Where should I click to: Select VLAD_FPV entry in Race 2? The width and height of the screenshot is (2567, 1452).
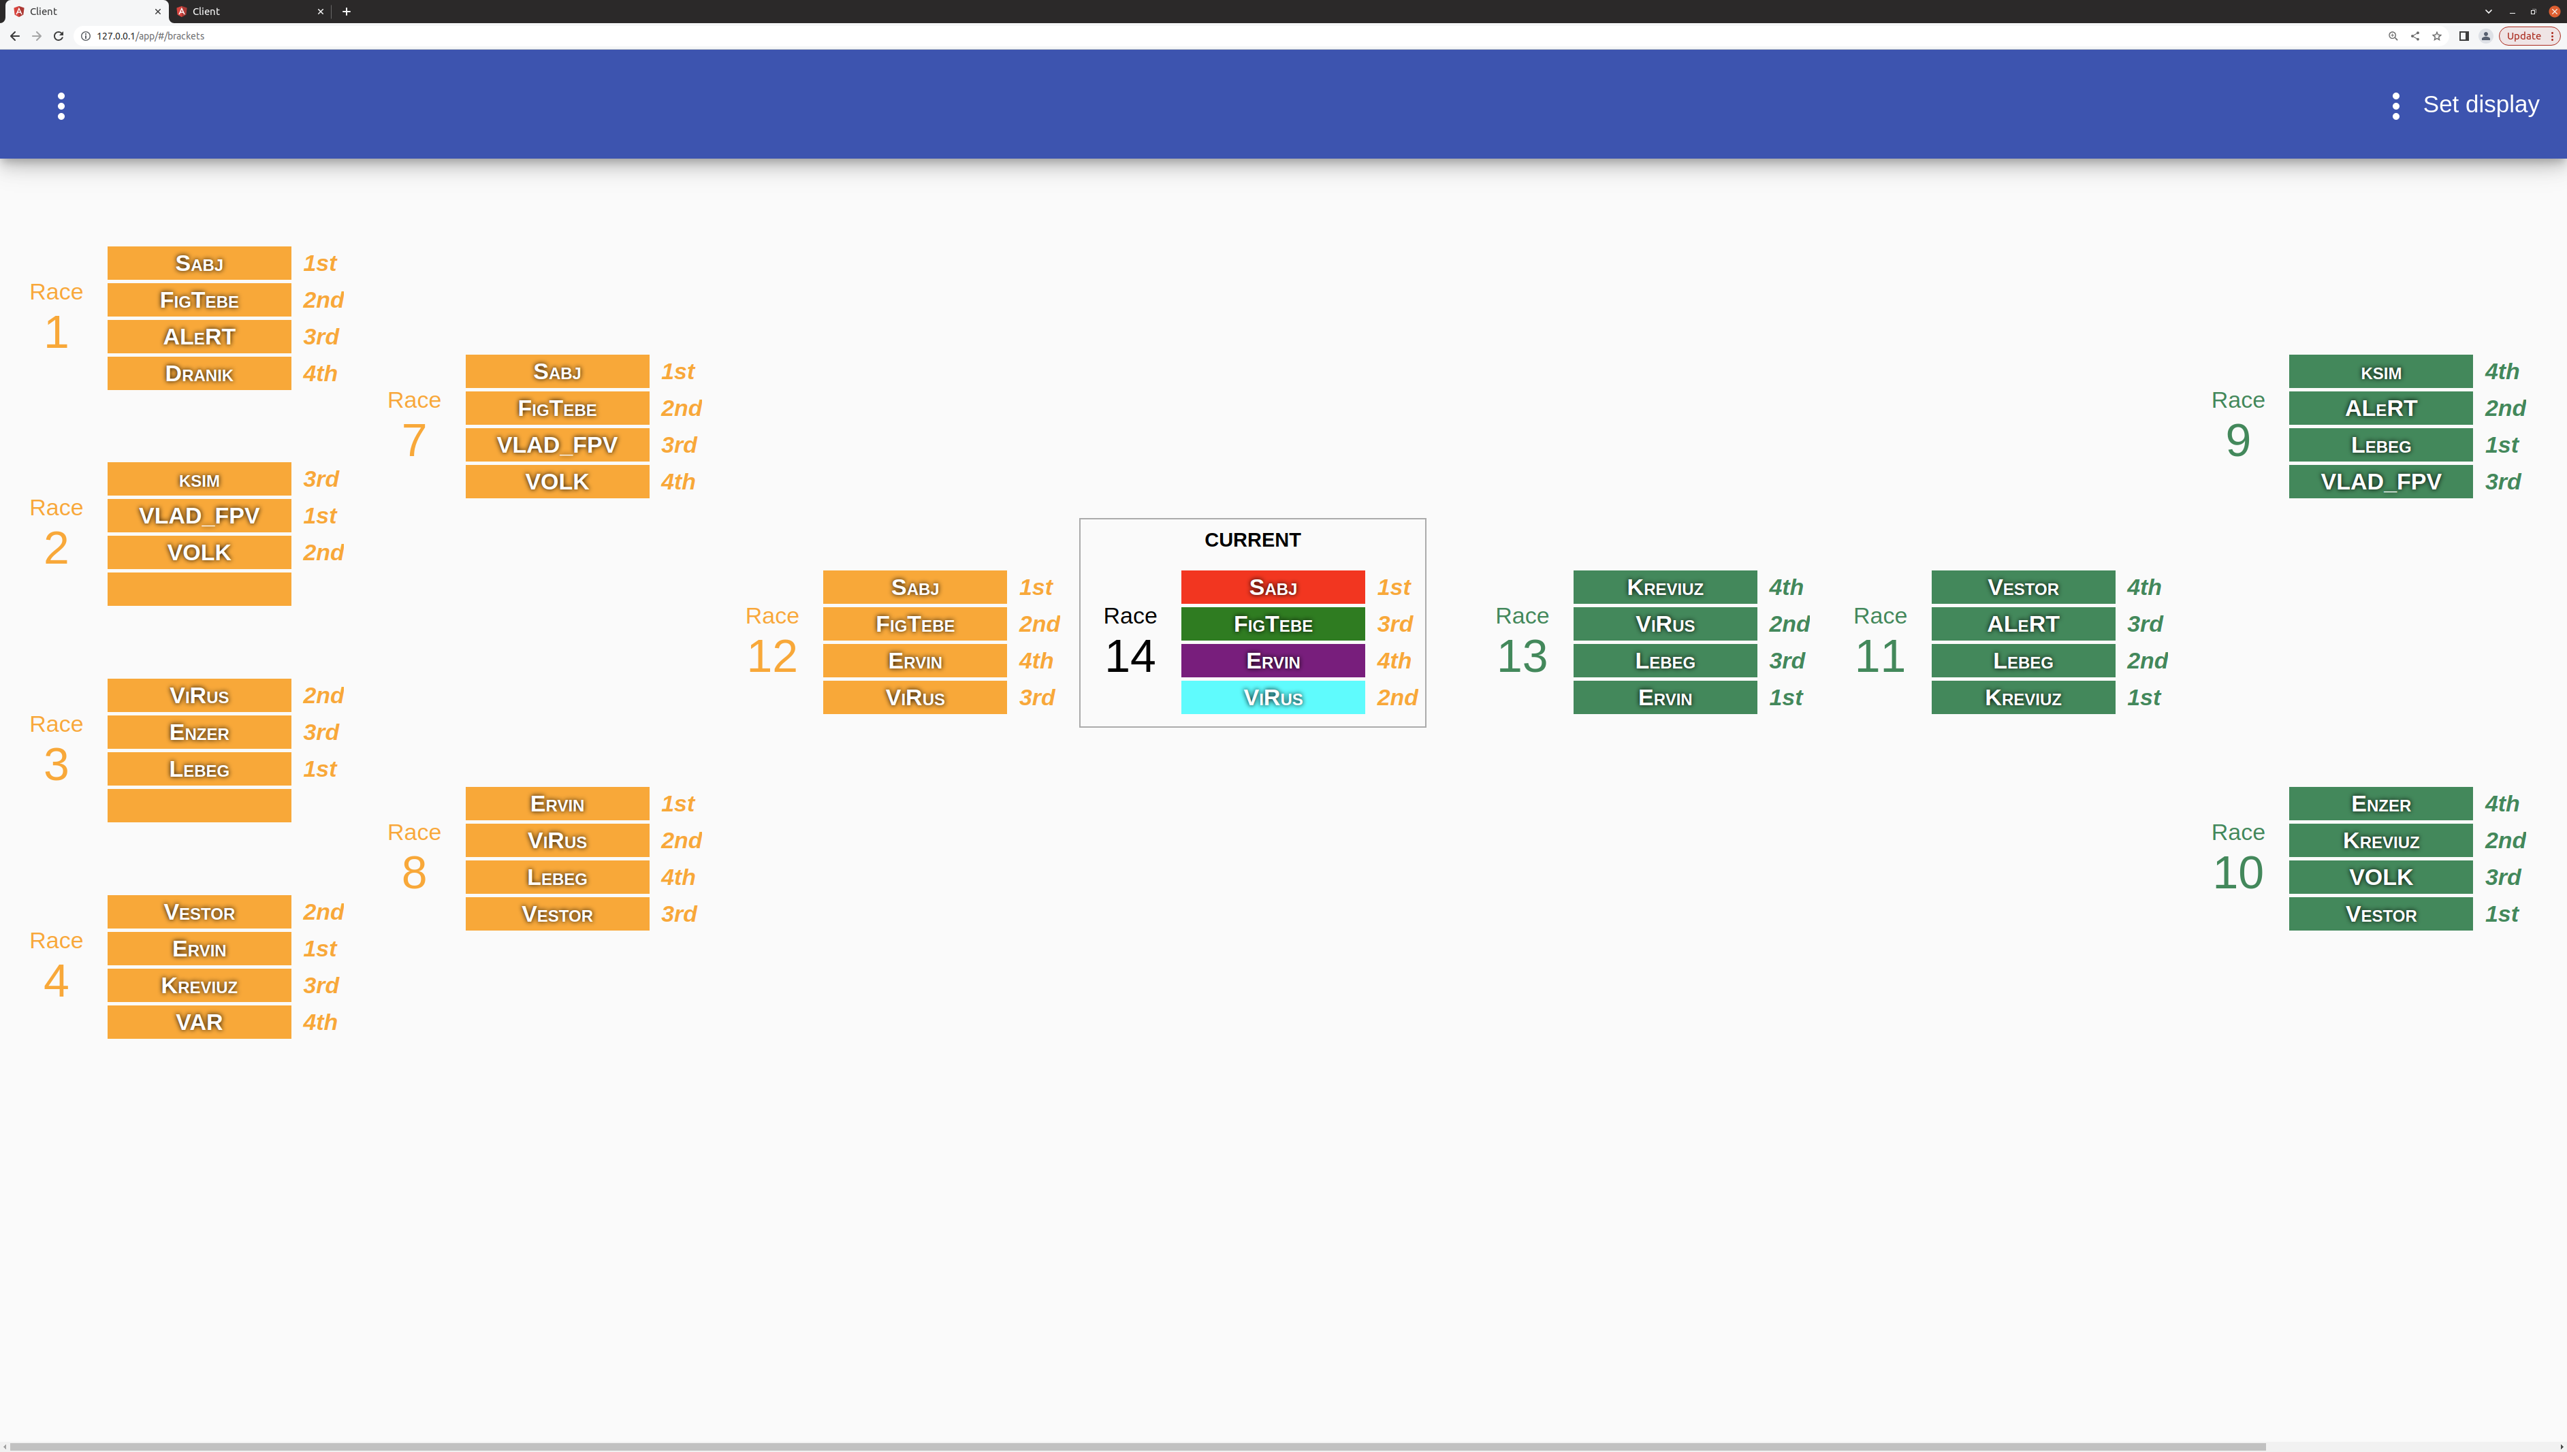pyautogui.click(x=200, y=515)
